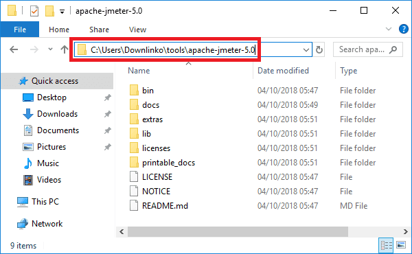Image resolution: width=412 pixels, height=254 pixels.
Task: Select This PC in the navigation pane
Action: [45, 202]
